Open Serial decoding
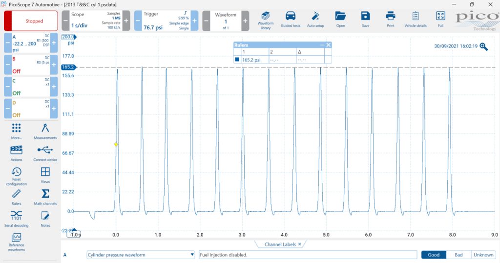Image resolution: width=500 pixels, height=263 pixels. point(16,219)
